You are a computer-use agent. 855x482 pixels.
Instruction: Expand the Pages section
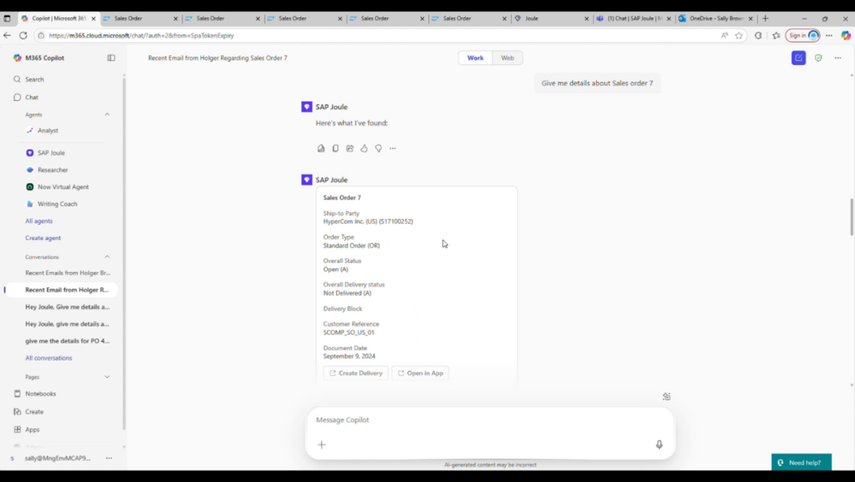tap(107, 377)
